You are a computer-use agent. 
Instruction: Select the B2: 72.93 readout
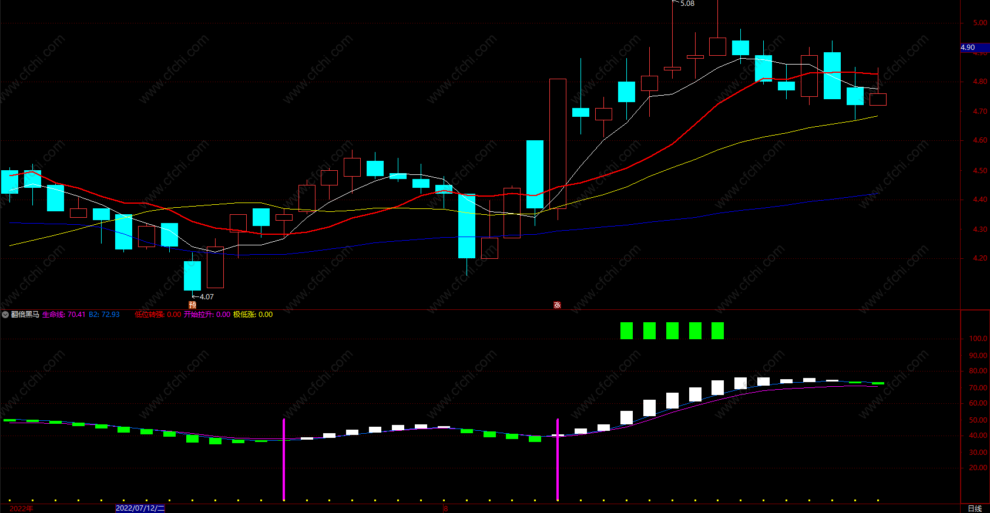click(x=104, y=315)
